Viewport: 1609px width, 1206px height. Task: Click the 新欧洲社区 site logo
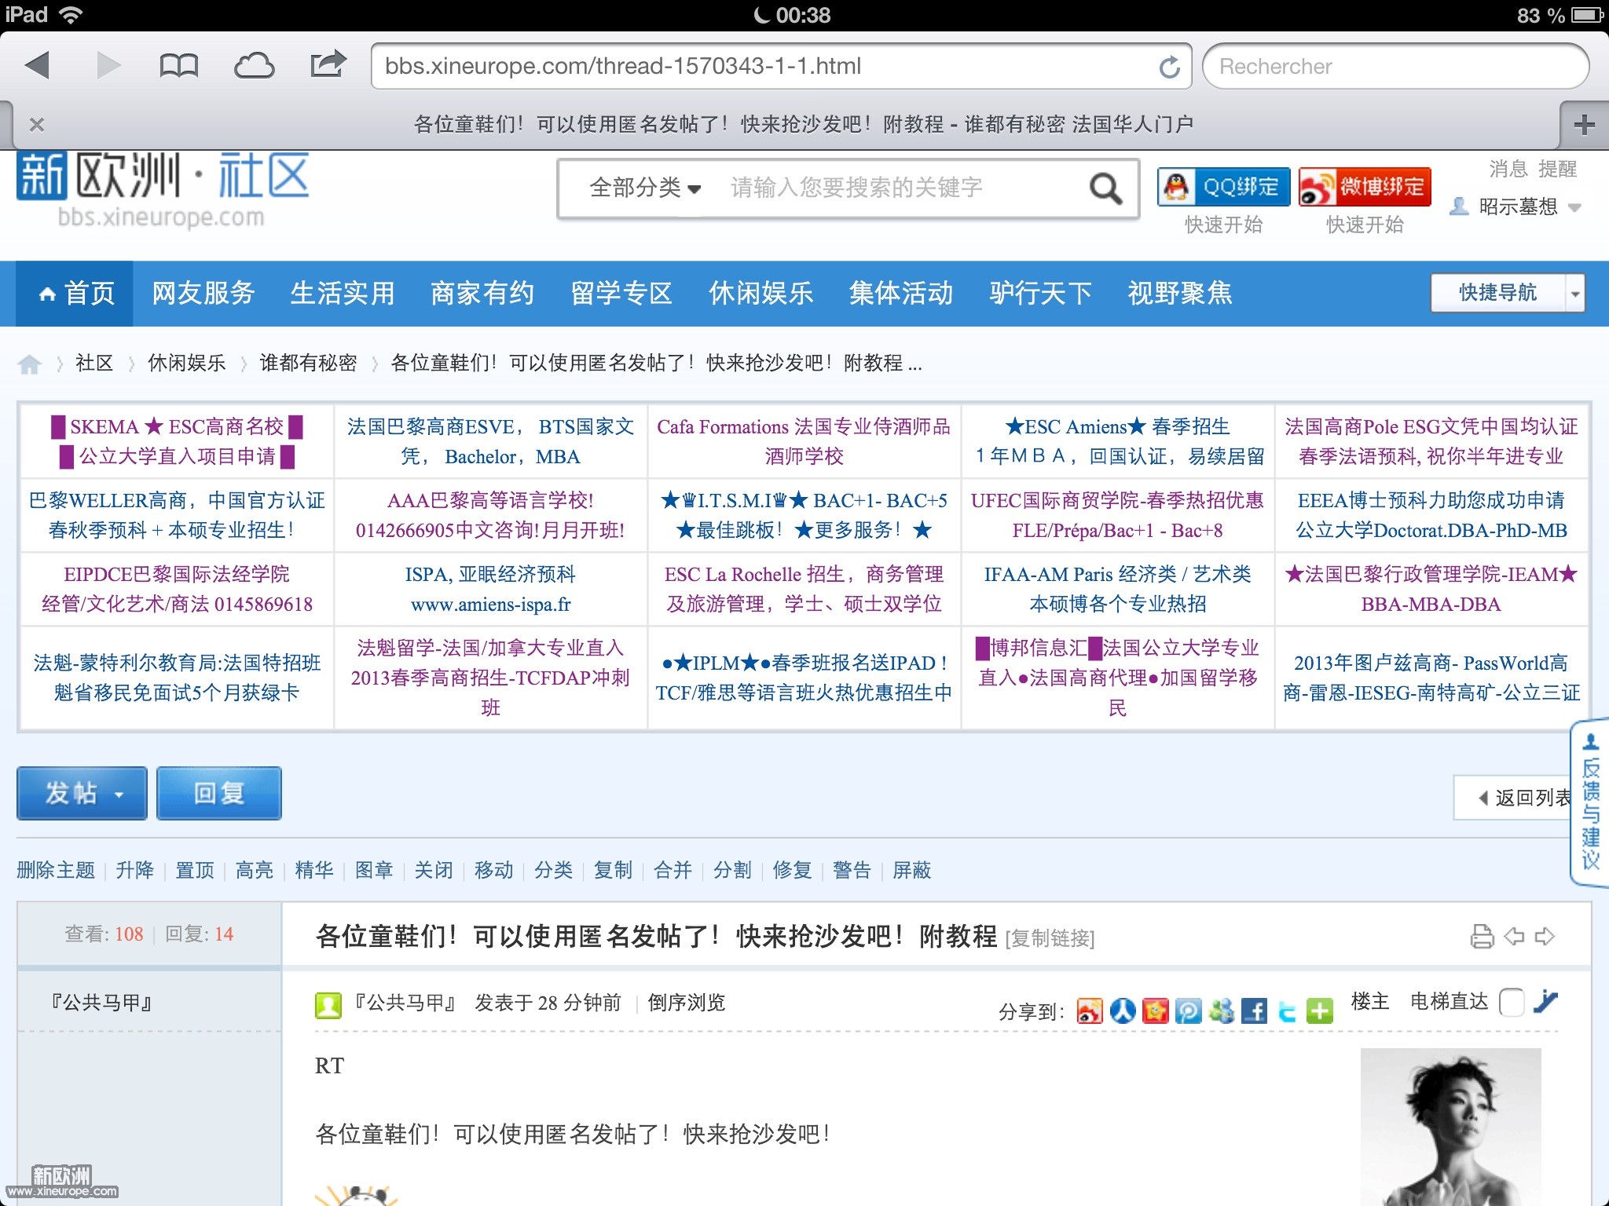(x=163, y=190)
